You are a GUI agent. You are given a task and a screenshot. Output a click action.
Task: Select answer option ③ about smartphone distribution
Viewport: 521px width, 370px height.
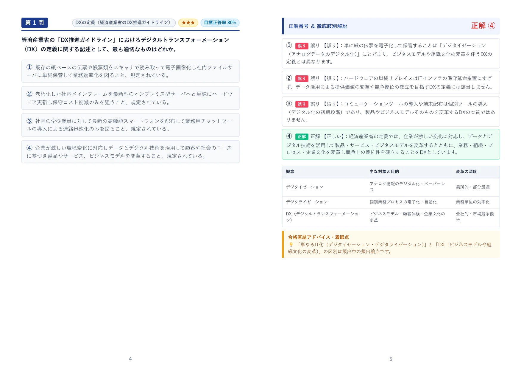pyautogui.click(x=130, y=125)
